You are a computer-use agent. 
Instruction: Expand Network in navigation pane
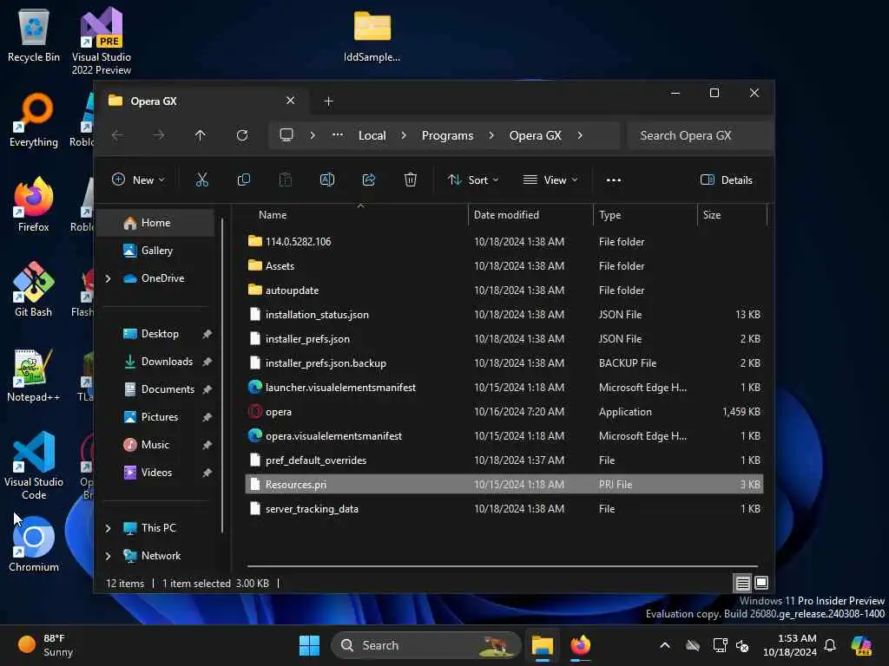coord(108,556)
